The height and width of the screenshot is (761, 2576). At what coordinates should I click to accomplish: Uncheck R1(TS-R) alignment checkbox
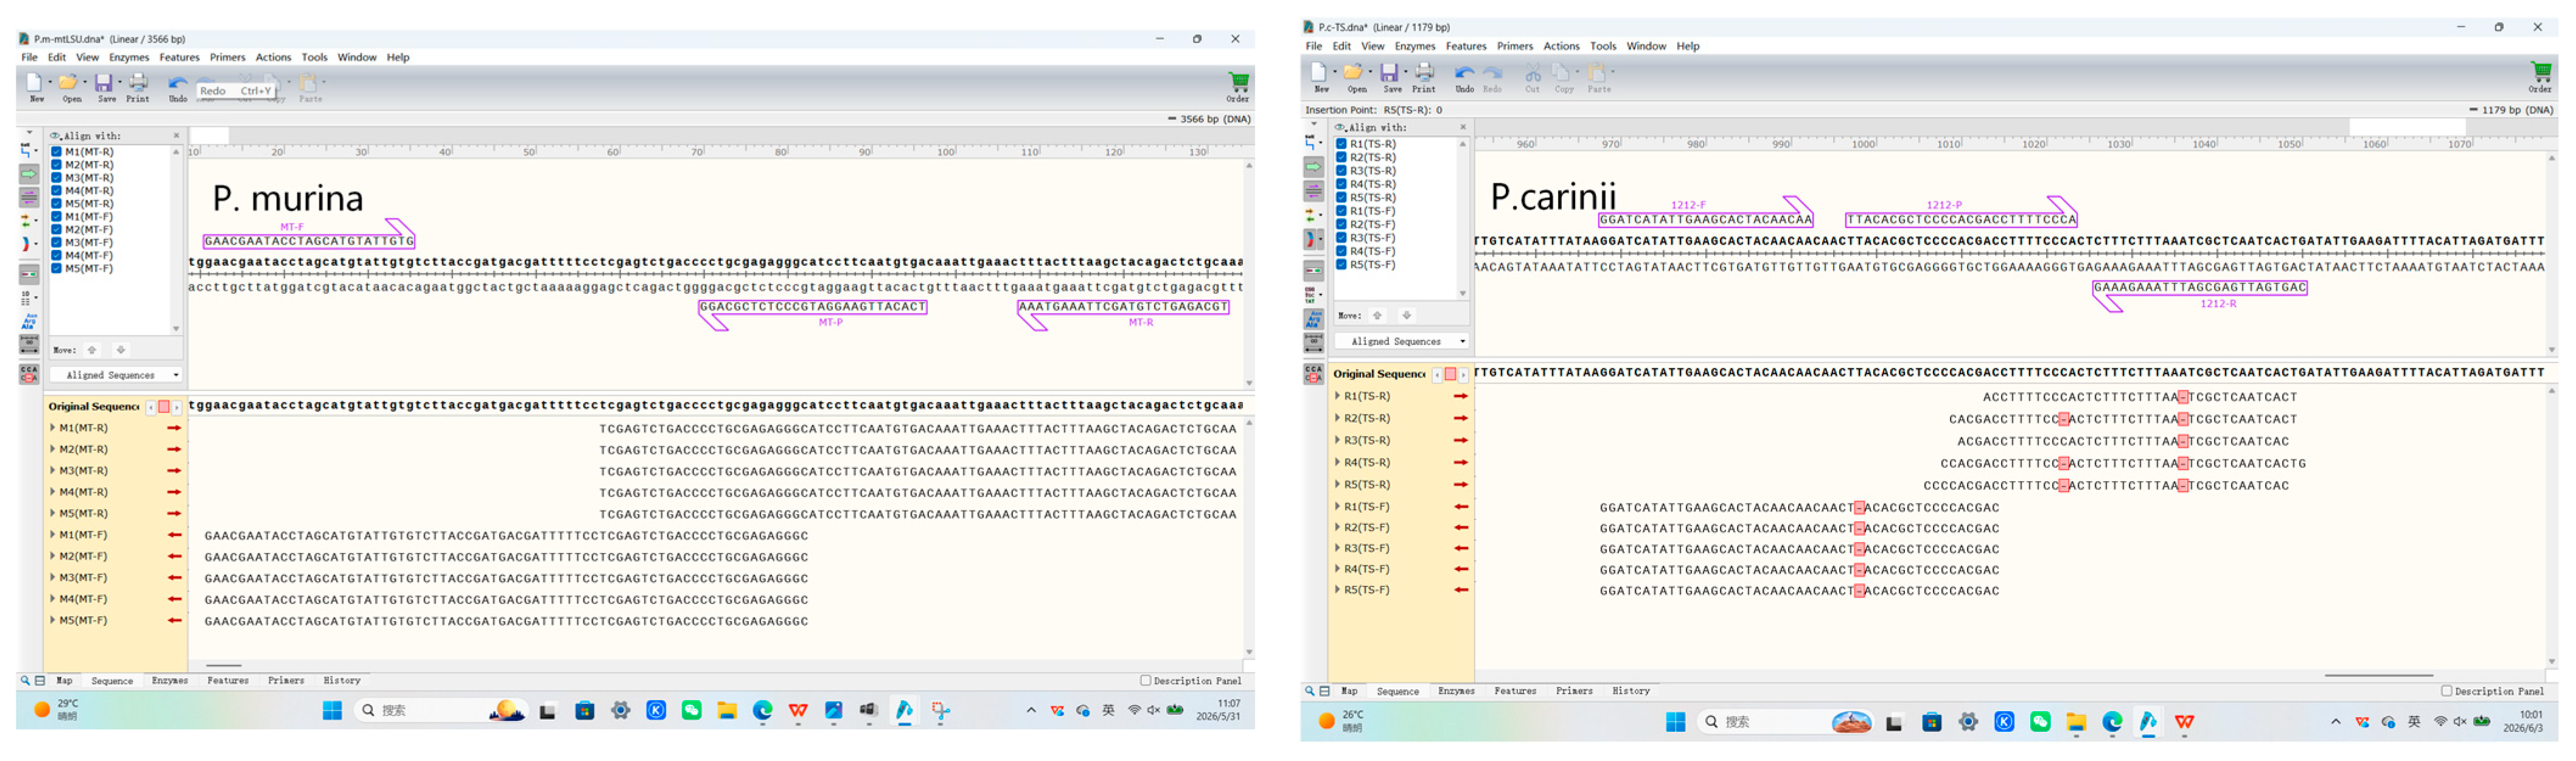tap(1341, 144)
